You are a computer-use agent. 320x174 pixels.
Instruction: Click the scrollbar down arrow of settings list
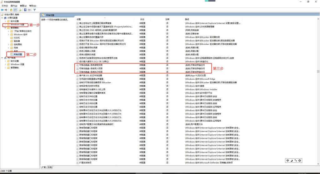pyautogui.click(x=318, y=164)
